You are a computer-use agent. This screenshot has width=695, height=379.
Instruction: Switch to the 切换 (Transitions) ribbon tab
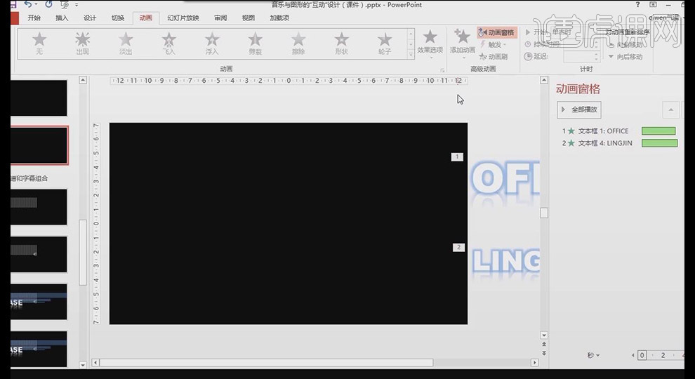(x=117, y=18)
